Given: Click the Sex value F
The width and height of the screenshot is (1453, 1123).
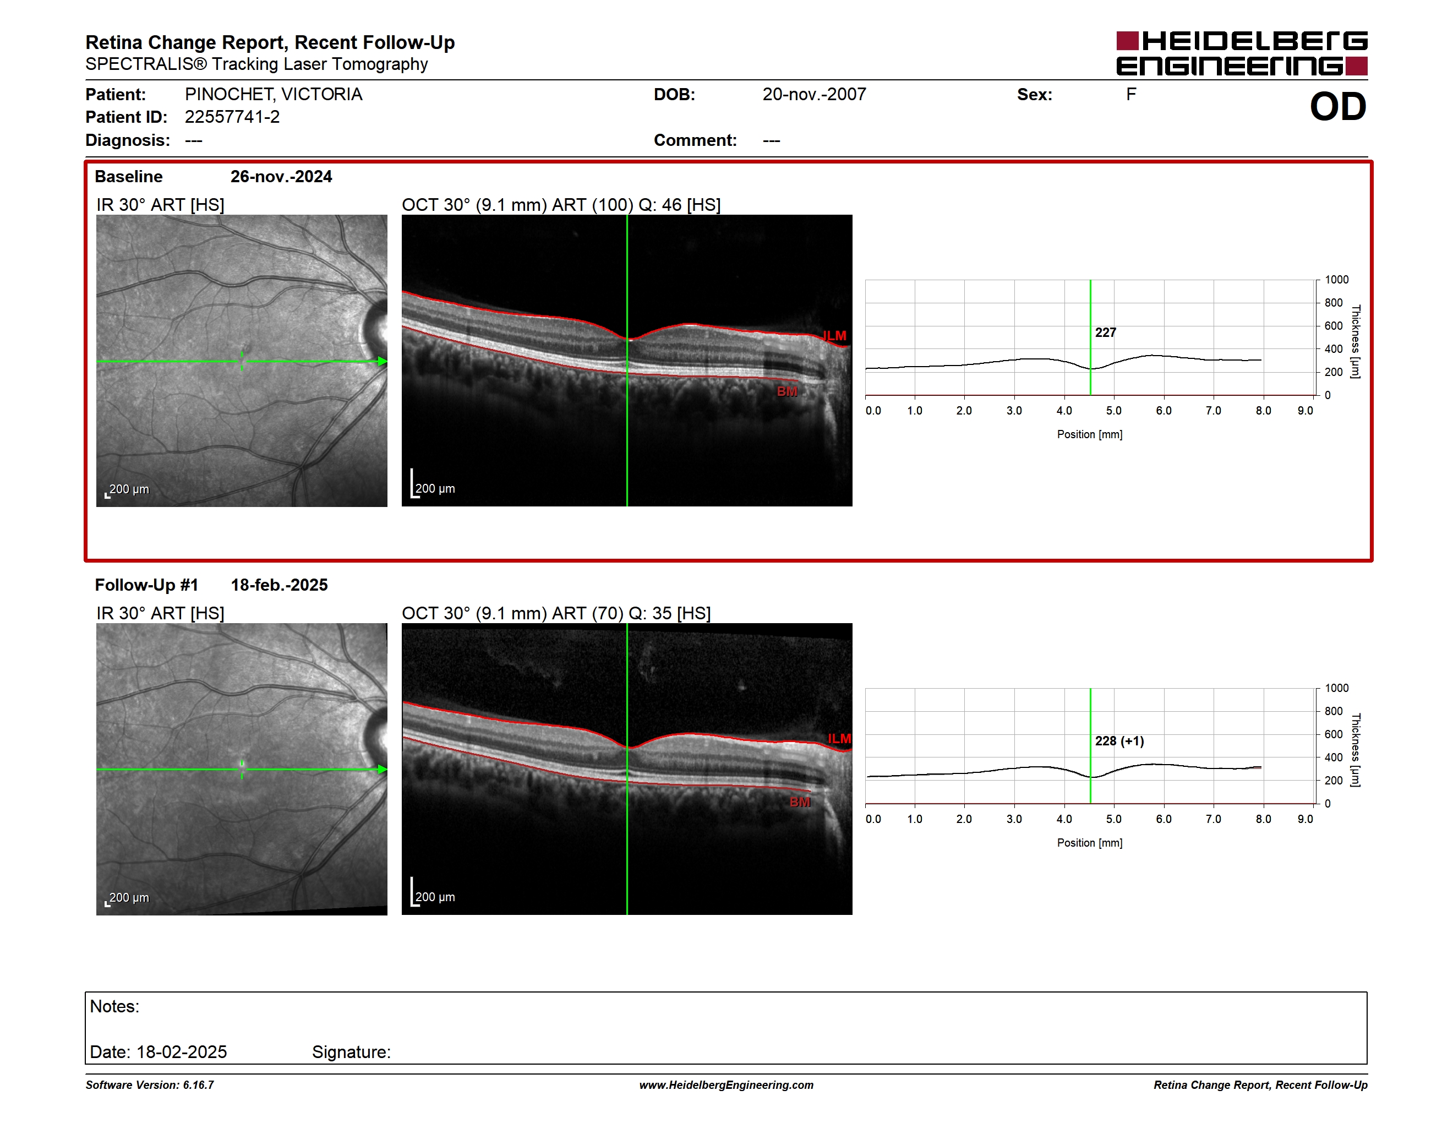Looking at the screenshot, I should (x=1131, y=95).
